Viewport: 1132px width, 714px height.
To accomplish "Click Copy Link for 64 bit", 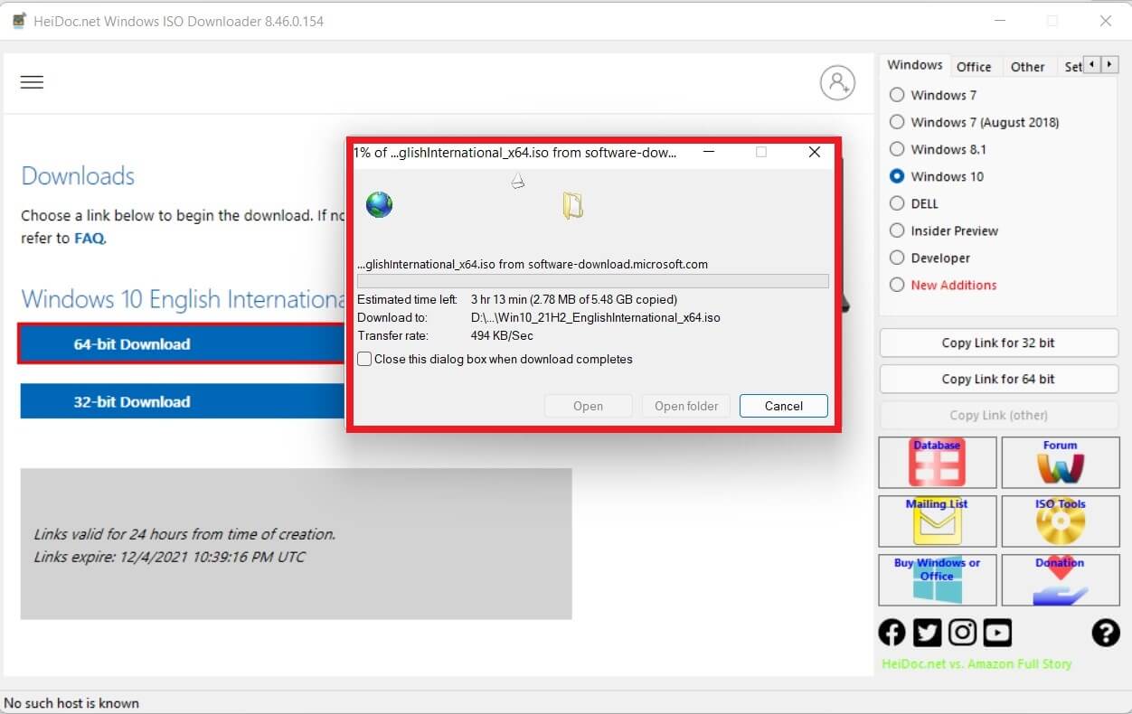I will (998, 380).
